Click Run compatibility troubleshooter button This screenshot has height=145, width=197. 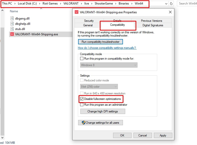100,42
